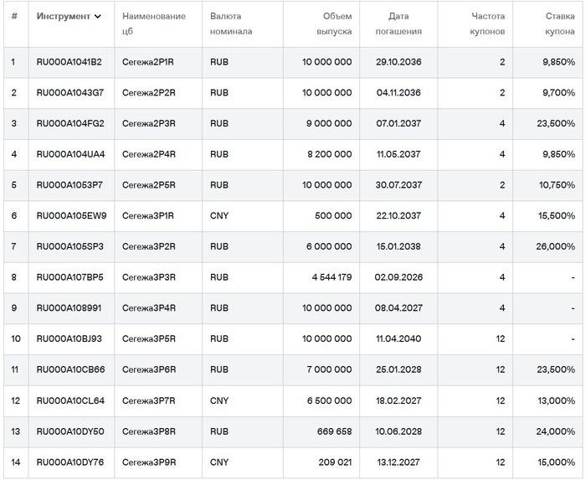Select the Сегежа3Р5R bond name cell
Screen dimensions: 586x480
pyautogui.click(x=148, y=338)
